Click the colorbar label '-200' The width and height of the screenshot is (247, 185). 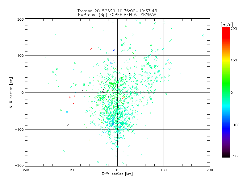click(235, 156)
